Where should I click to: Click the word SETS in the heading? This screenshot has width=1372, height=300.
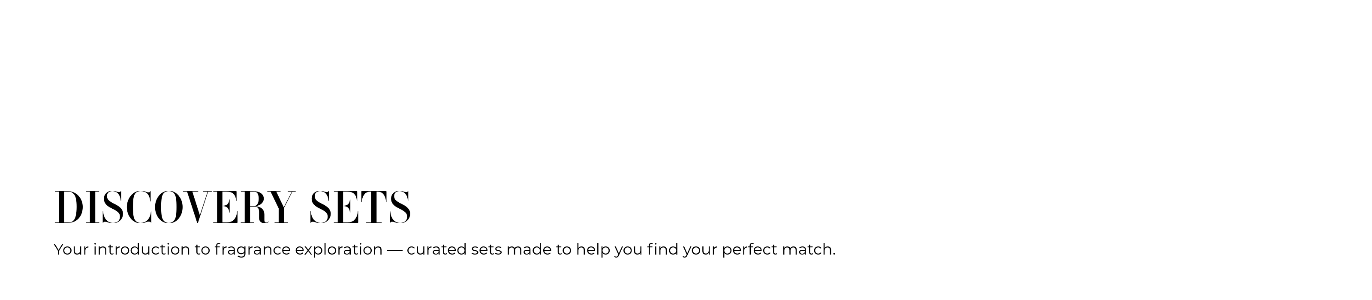(360, 207)
